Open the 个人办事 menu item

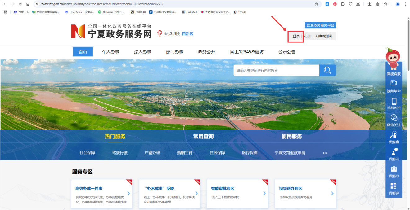pyautogui.click(x=110, y=52)
